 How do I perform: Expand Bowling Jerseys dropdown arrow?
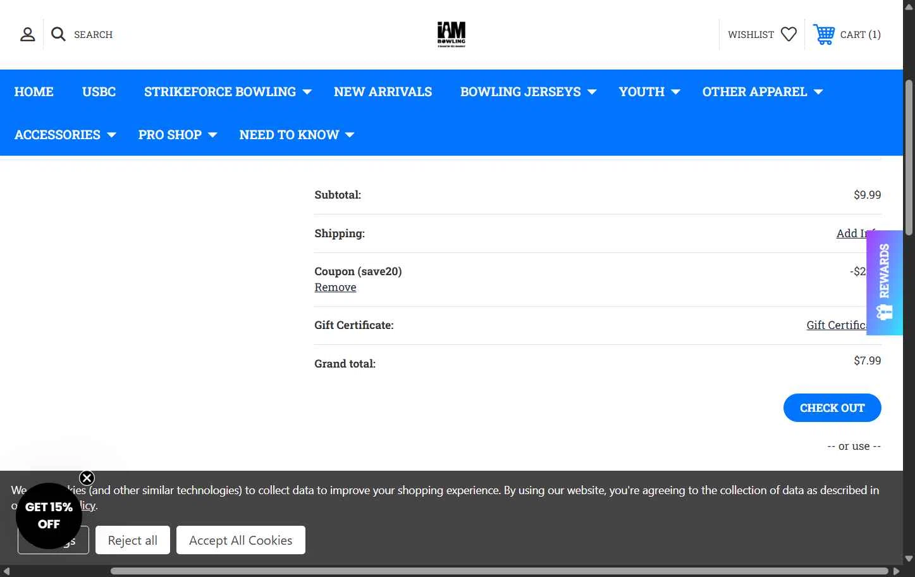click(x=592, y=92)
